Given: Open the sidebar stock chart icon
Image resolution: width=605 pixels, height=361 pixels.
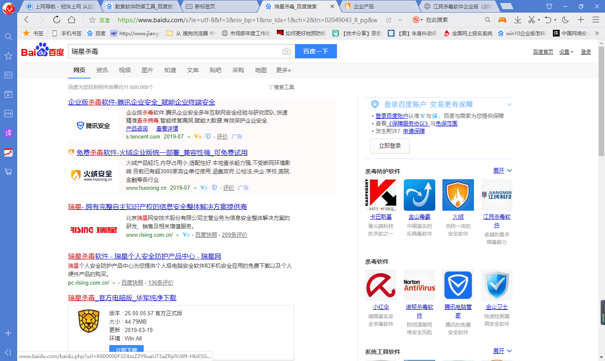Looking at the screenshot, I should (8, 152).
